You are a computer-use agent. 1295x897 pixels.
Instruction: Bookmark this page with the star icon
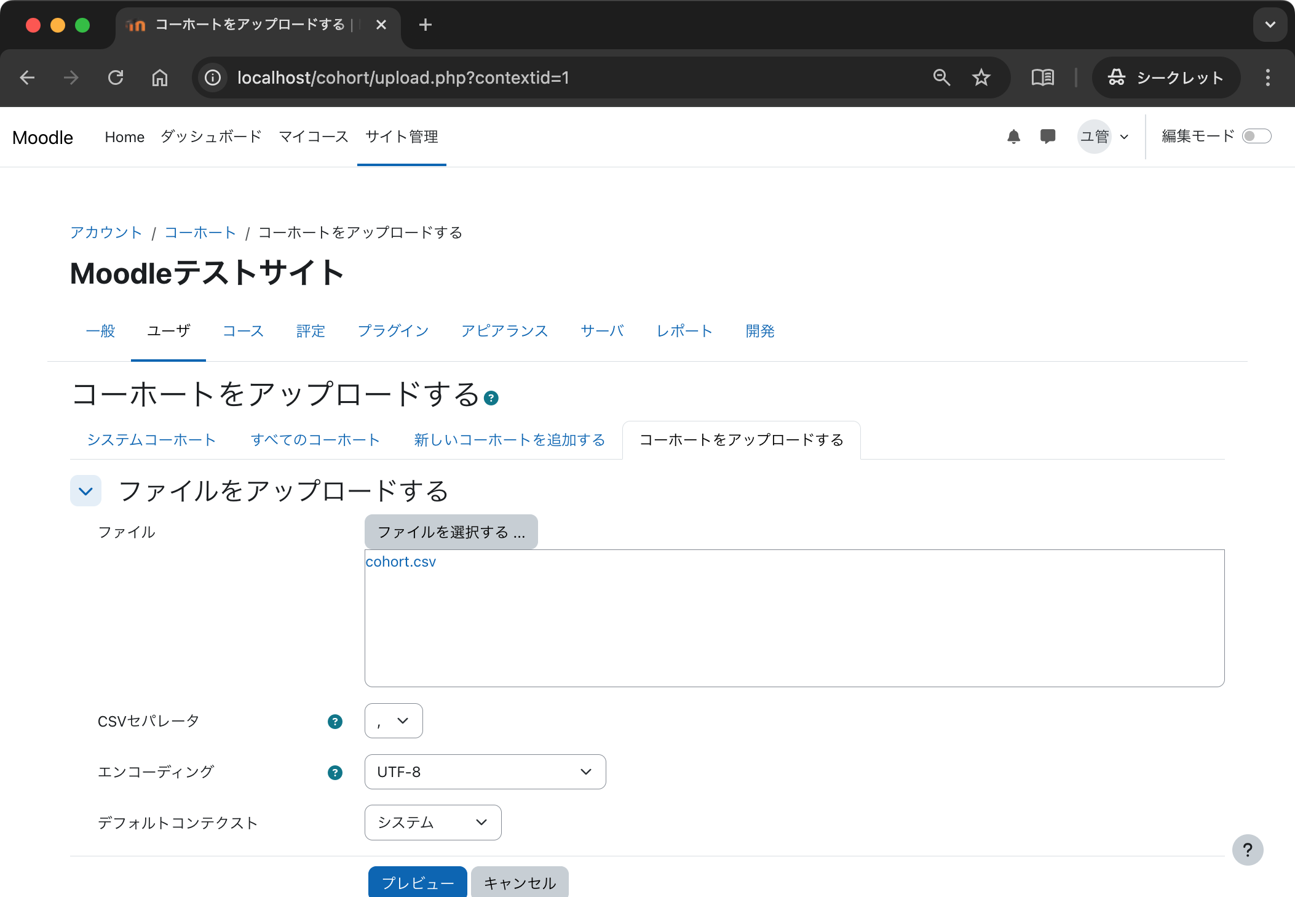coord(981,78)
